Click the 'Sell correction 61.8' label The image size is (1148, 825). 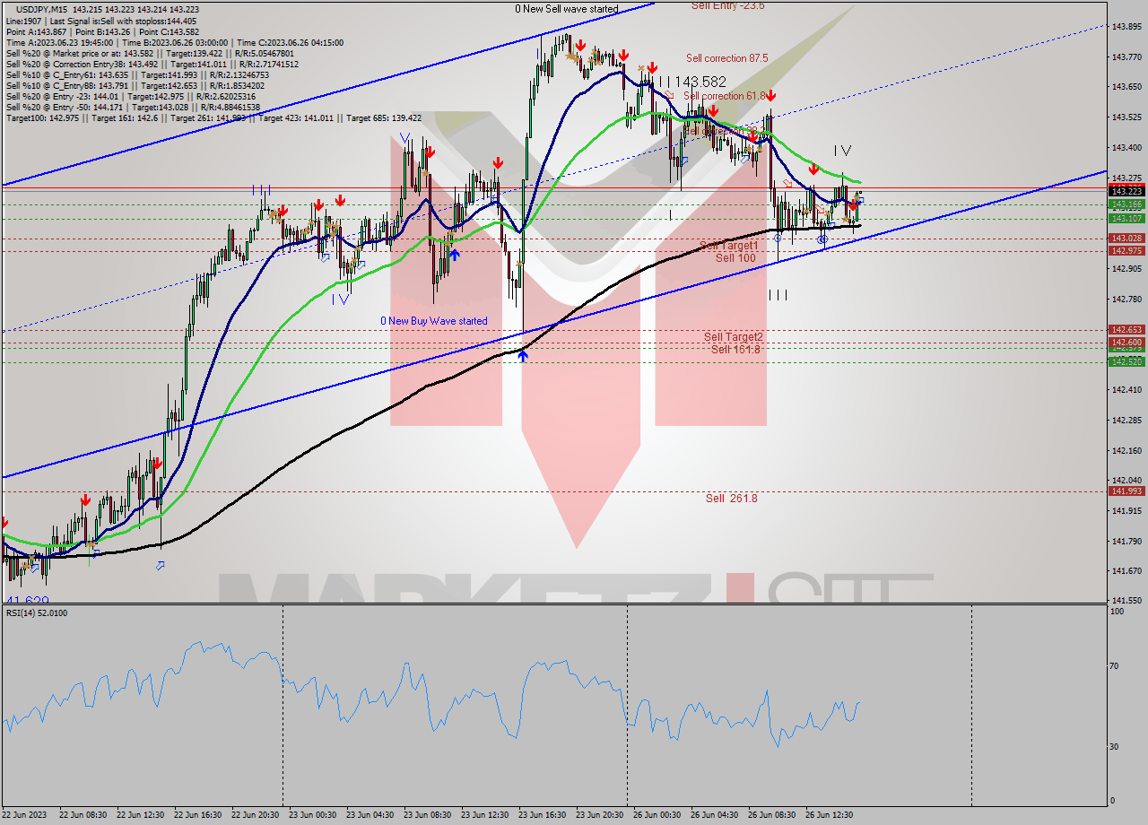pyautogui.click(x=724, y=96)
